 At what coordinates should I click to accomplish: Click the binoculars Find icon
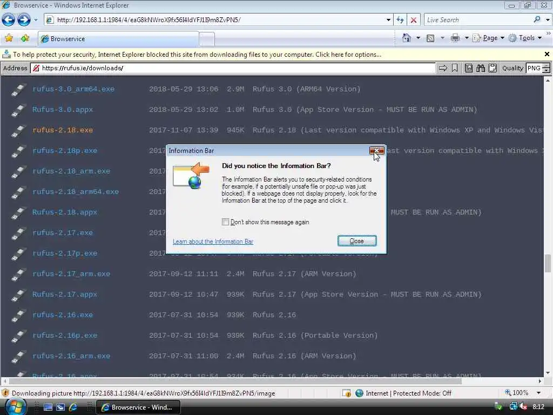click(x=480, y=68)
